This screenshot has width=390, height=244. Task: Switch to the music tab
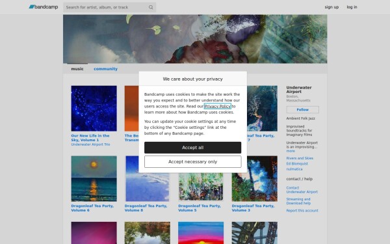click(77, 69)
